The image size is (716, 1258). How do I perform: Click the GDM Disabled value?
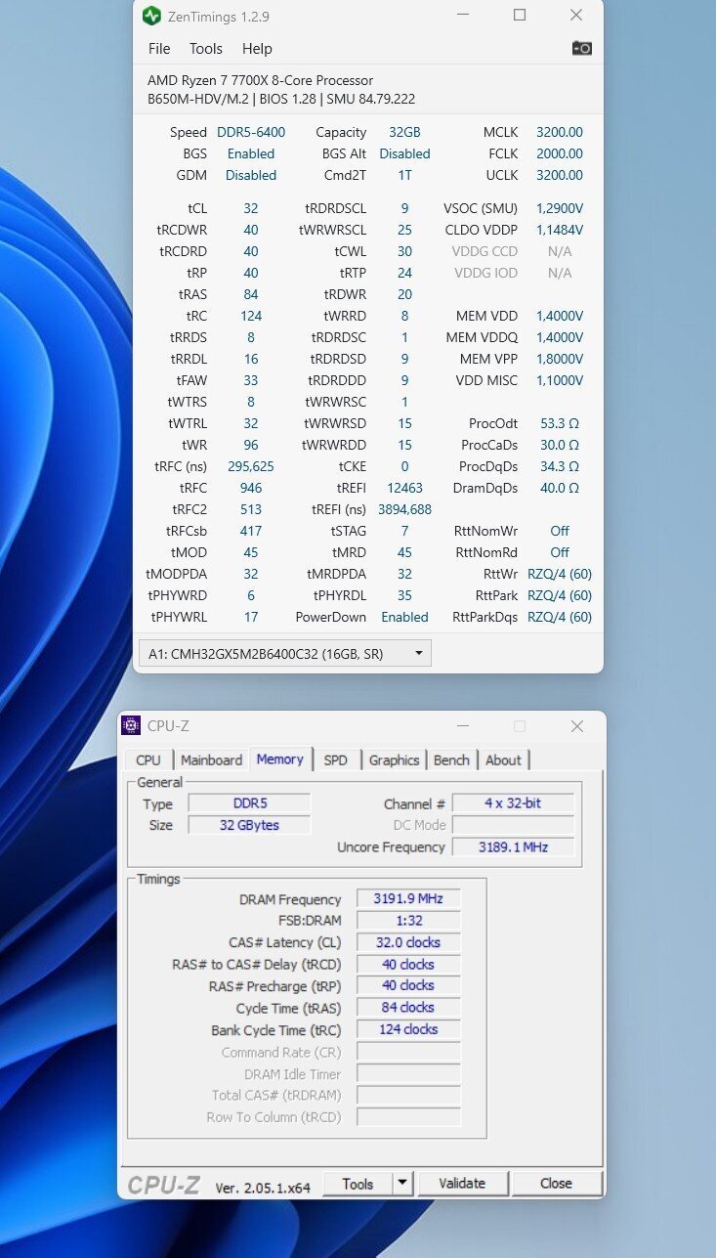(x=251, y=175)
